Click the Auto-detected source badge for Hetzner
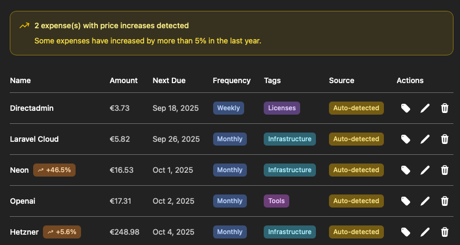Viewport: 460px width, 245px height. tap(356, 232)
